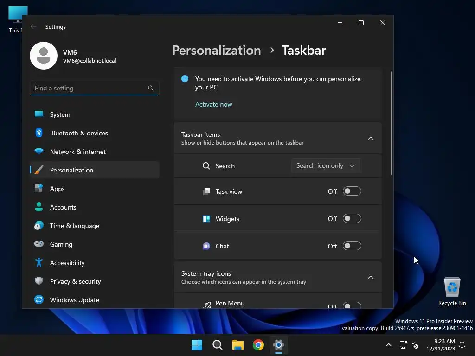The image size is (475, 356).
Task: Click the Settings window vertical scrollbar
Action: coord(392,123)
